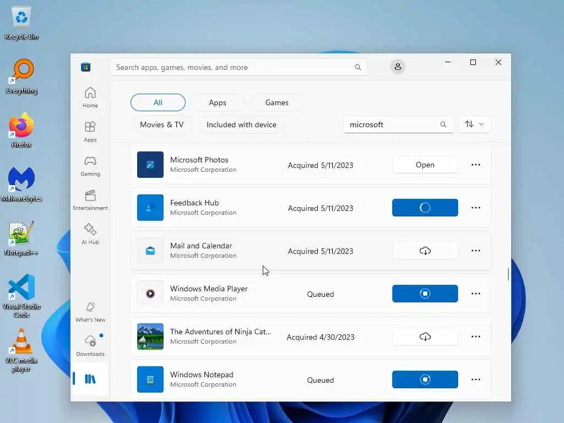564x423 pixels.
Task: Open more options for Mail and Calendar
Action: pyautogui.click(x=475, y=251)
